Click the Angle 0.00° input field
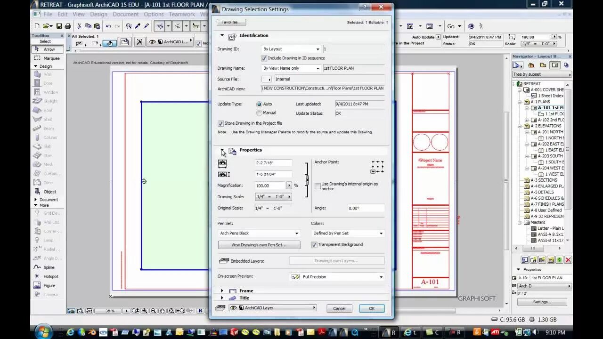603x339 pixels. [366, 208]
